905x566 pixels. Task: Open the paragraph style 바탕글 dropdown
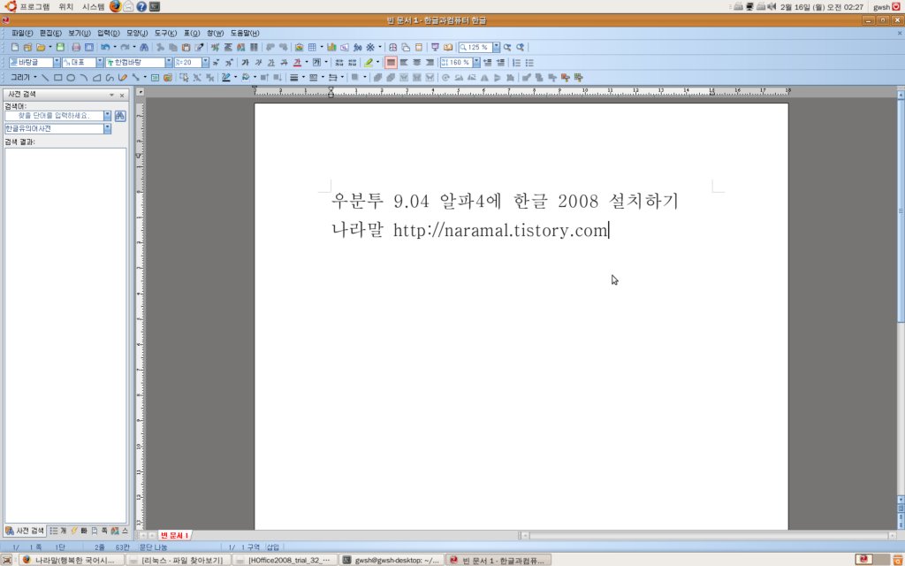point(57,63)
